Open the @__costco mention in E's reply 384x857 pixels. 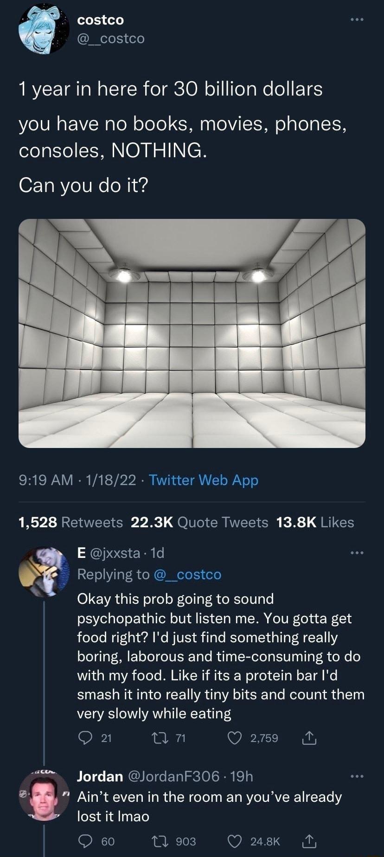pos(187,575)
